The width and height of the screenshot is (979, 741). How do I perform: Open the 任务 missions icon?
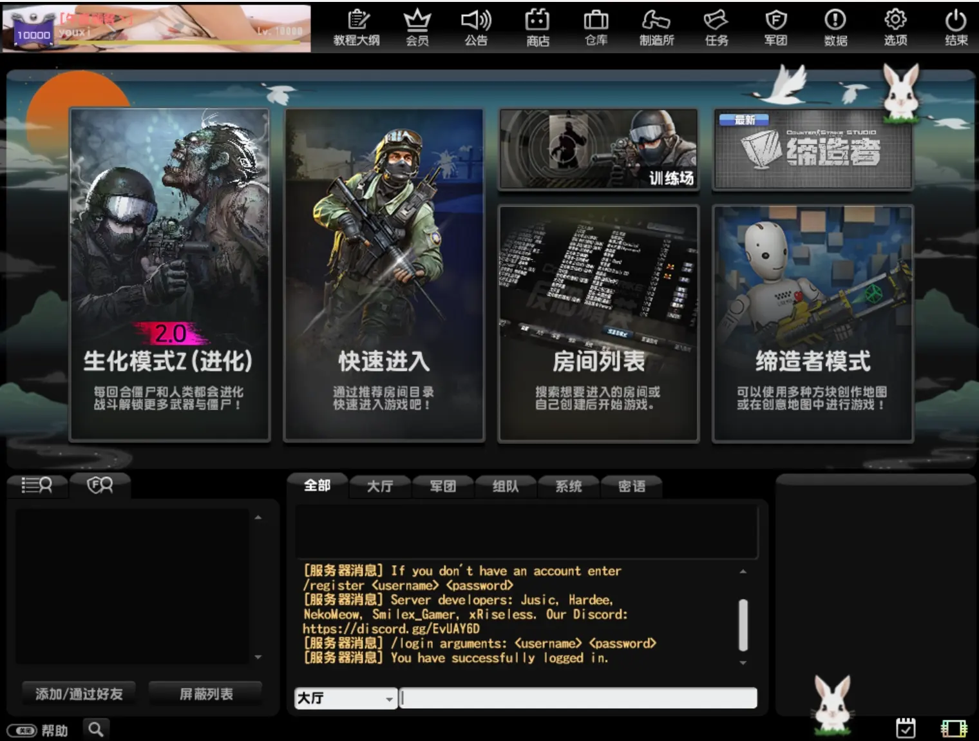[x=716, y=28]
